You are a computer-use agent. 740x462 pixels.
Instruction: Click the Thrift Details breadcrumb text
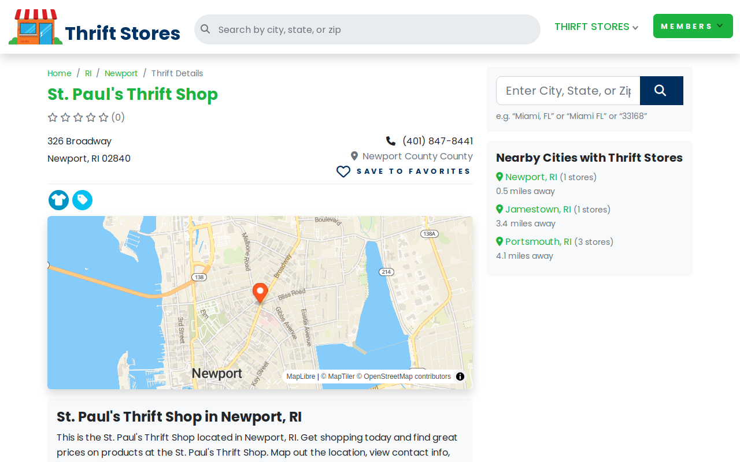pyautogui.click(x=177, y=73)
